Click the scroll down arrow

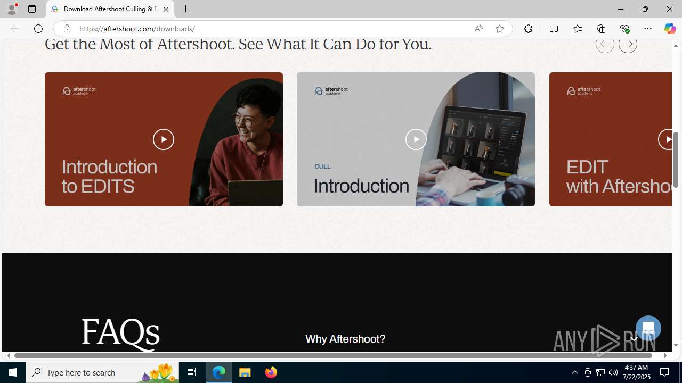(x=676, y=345)
